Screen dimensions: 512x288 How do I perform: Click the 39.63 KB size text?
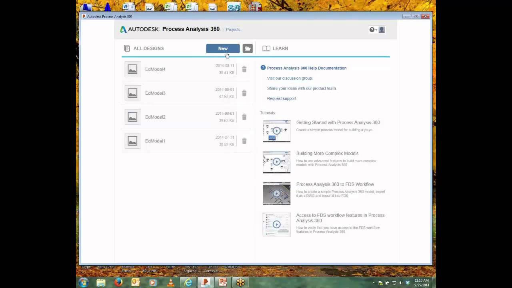coord(226,120)
